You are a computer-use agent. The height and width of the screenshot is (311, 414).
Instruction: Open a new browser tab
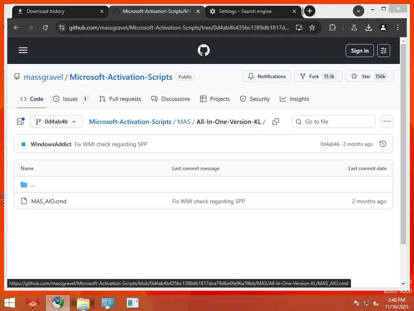click(309, 11)
